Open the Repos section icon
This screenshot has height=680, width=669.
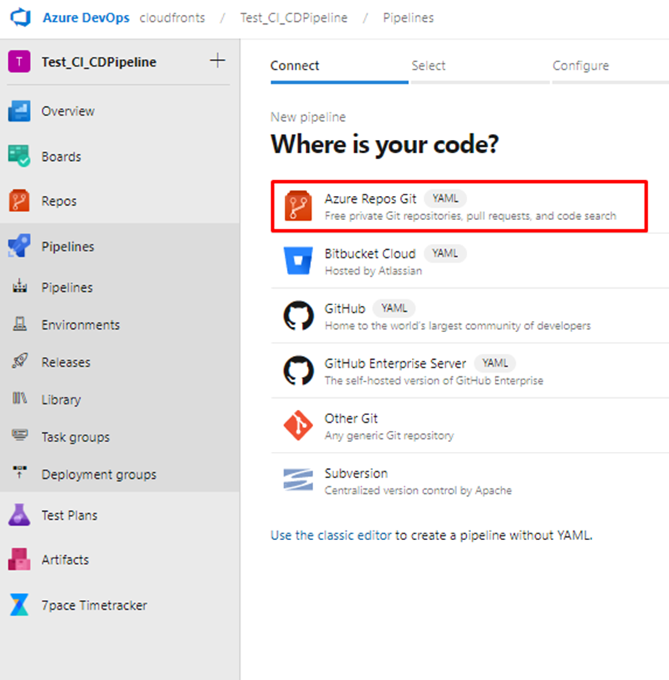pyautogui.click(x=19, y=200)
